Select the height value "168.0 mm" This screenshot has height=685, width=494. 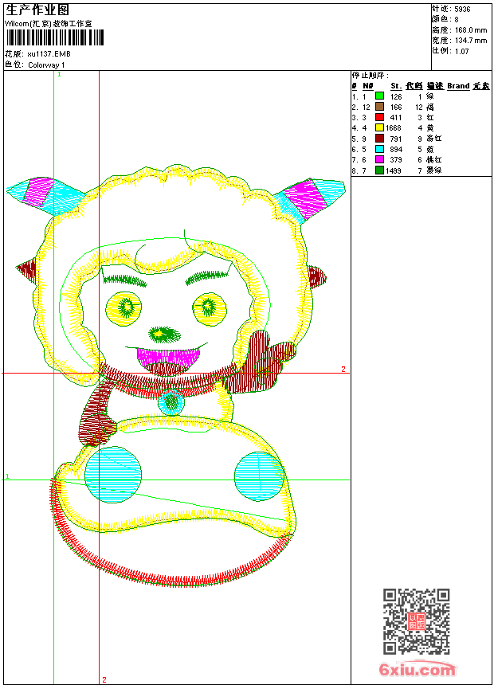click(x=471, y=30)
